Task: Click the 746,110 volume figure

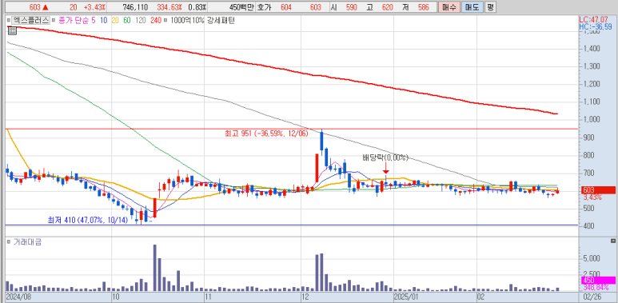Action: (135, 7)
